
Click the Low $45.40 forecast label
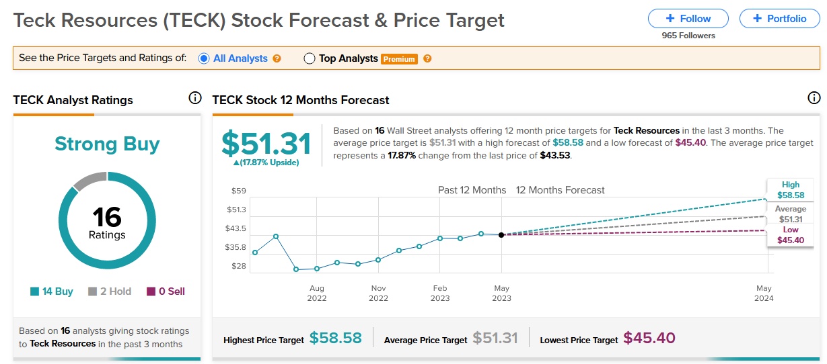click(790, 235)
